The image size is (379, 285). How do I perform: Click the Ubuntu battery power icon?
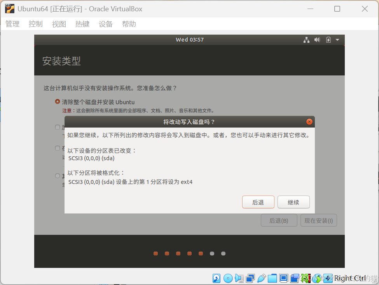[x=328, y=40]
